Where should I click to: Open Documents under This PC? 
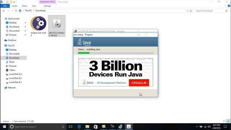click(14, 54)
